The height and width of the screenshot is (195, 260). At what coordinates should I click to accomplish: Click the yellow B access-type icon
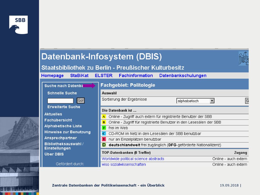(104, 122)
